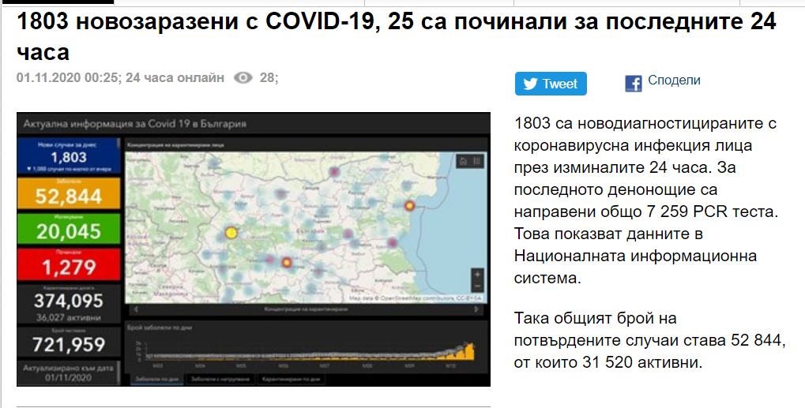The image size is (805, 408).
Task: Click the Facebook logo icon
Action: pos(633,84)
